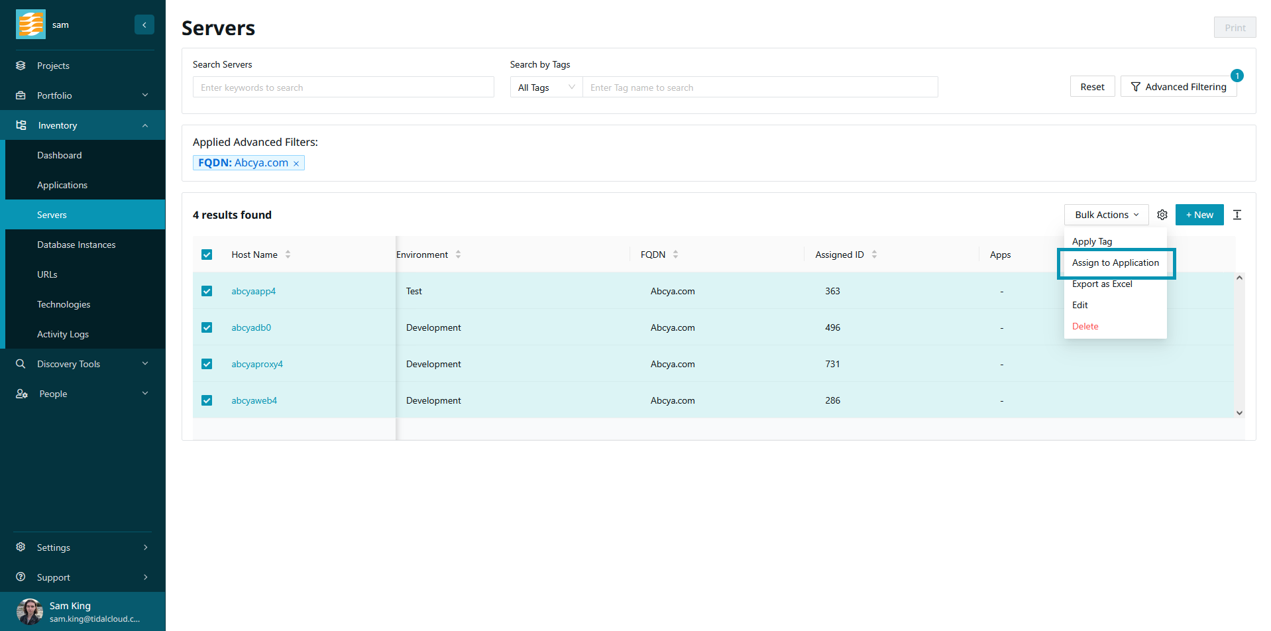
Task: Collapse the sidebar with the arrow button
Action: click(x=144, y=25)
